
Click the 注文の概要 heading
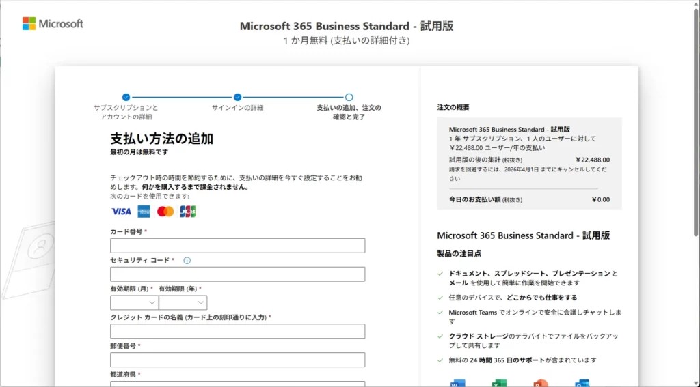(x=453, y=107)
